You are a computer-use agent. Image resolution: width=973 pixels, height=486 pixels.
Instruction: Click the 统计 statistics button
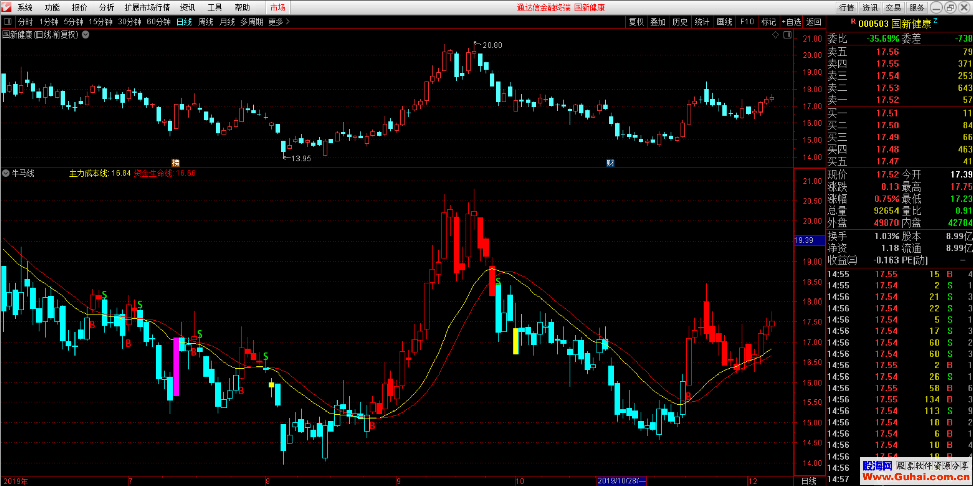[x=702, y=22]
